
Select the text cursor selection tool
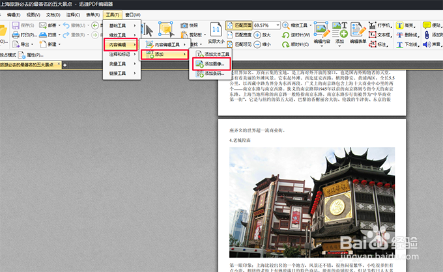coord(147,30)
